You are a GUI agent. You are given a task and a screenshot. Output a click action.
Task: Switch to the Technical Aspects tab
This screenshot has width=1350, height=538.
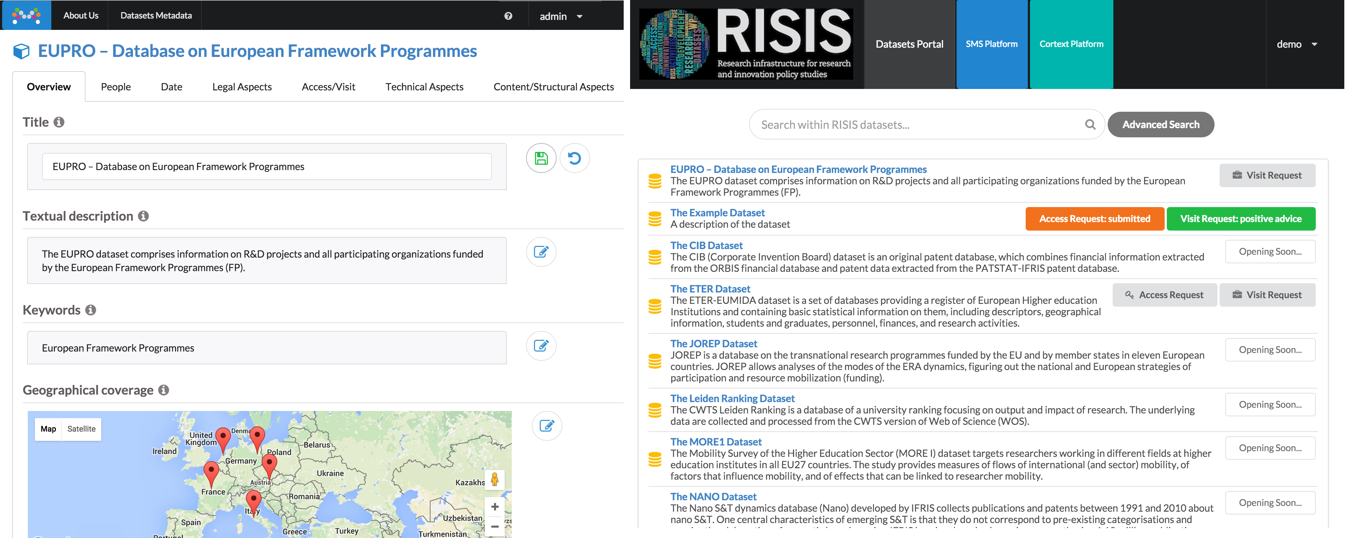tap(424, 87)
